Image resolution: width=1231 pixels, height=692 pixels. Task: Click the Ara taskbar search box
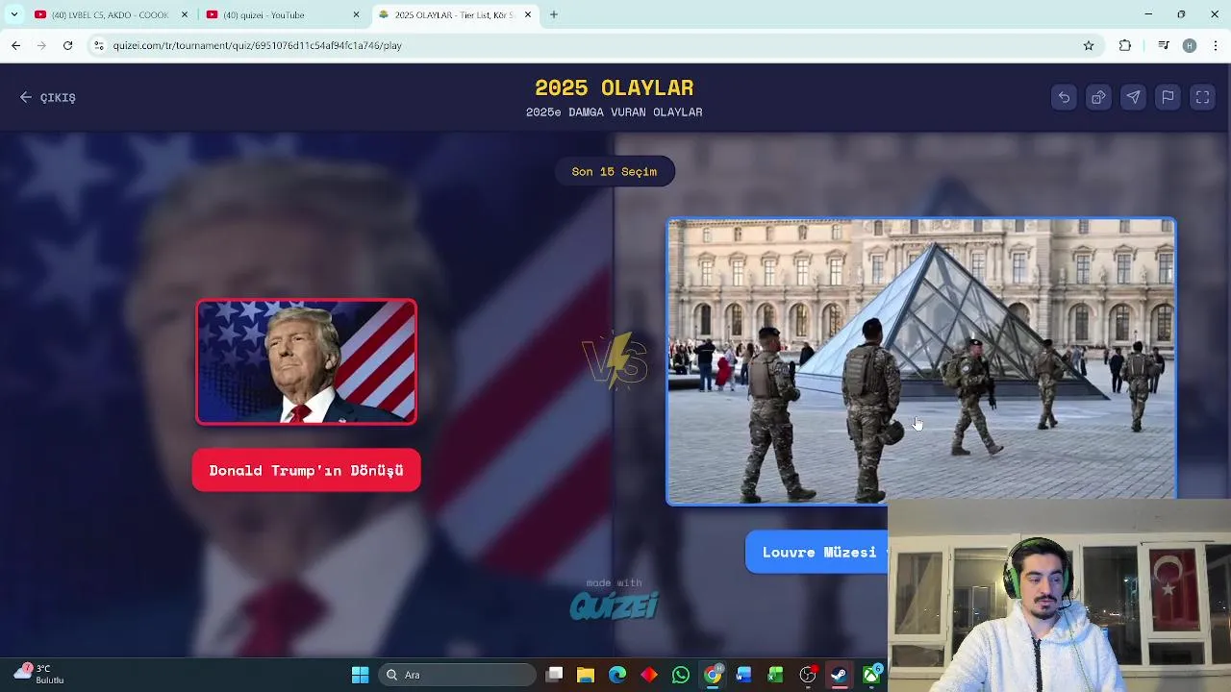pyautogui.click(x=457, y=675)
